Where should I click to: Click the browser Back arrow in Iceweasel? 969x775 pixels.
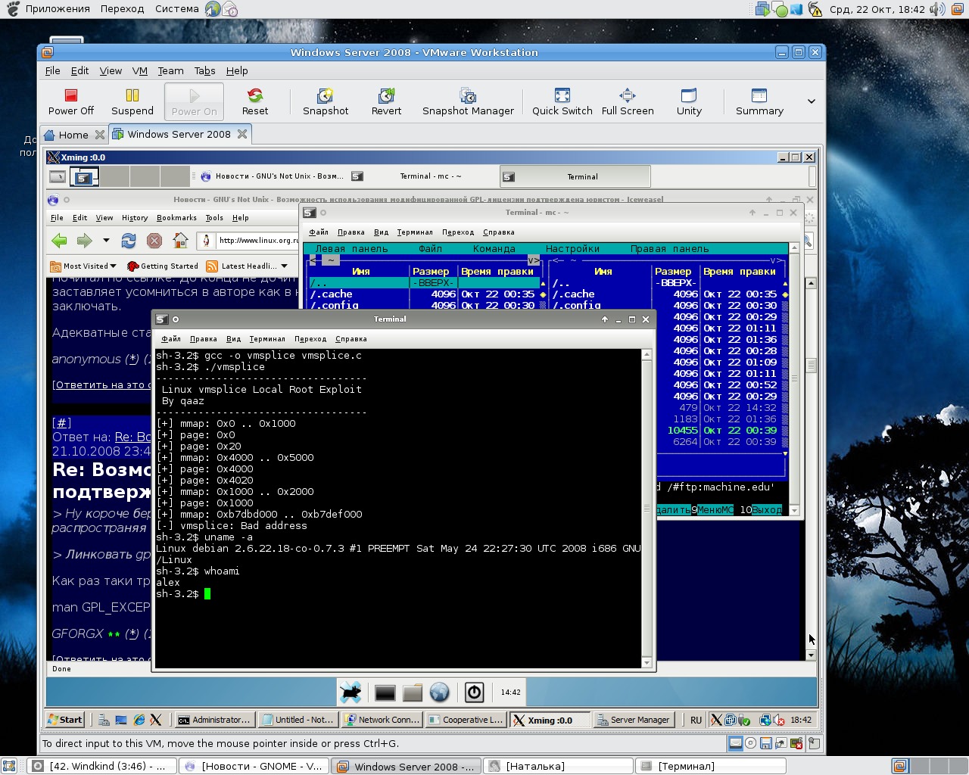point(59,241)
